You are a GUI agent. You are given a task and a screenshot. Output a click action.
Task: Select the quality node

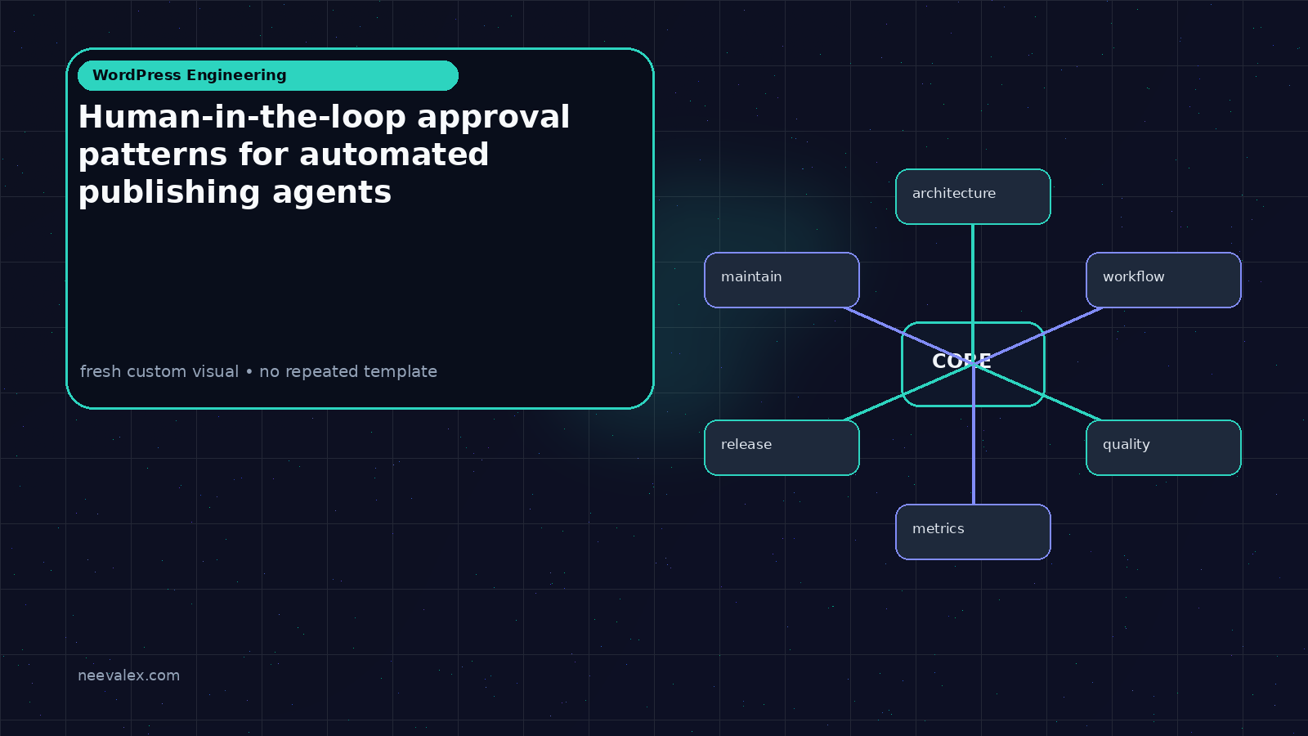(x=1163, y=447)
